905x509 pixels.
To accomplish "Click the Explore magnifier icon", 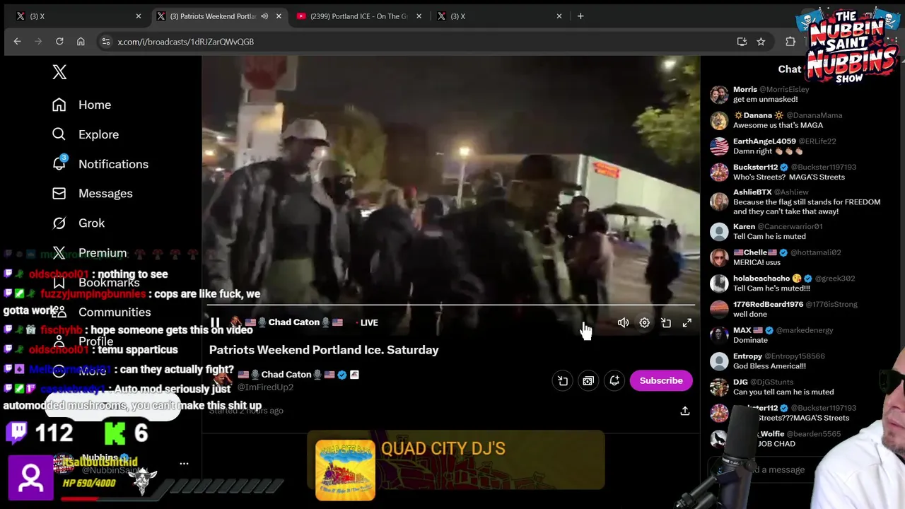I will pyautogui.click(x=59, y=134).
